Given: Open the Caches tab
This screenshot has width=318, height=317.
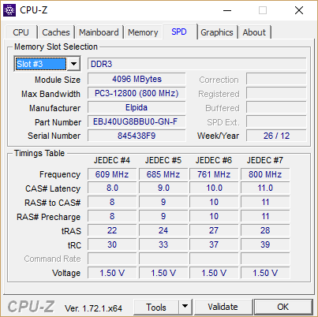Looking at the screenshot, I should [x=56, y=32].
